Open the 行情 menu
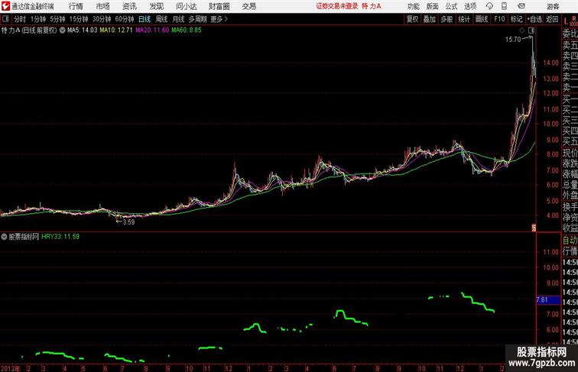Screen dimensions: 578x372 (76, 6)
